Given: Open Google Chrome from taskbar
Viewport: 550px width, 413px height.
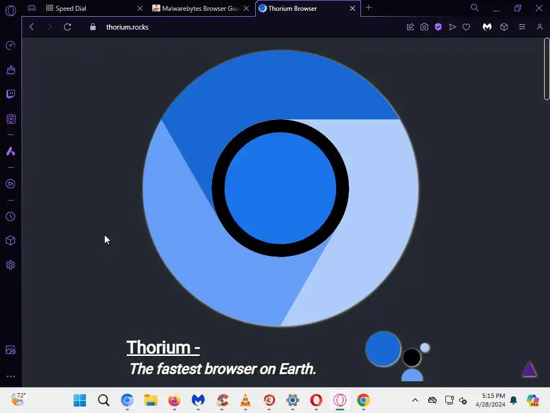Looking at the screenshot, I should (x=364, y=400).
